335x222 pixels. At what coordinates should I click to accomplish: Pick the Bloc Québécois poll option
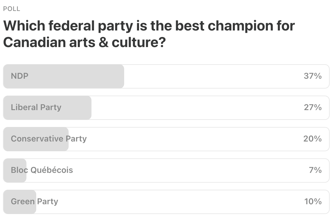click(166, 170)
